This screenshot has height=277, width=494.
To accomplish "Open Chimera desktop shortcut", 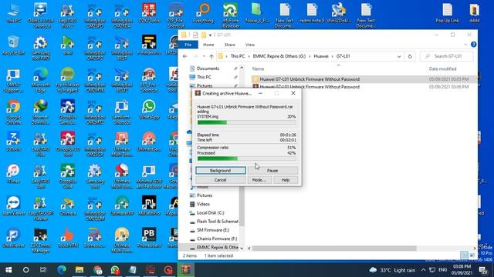I will point(68,205).
